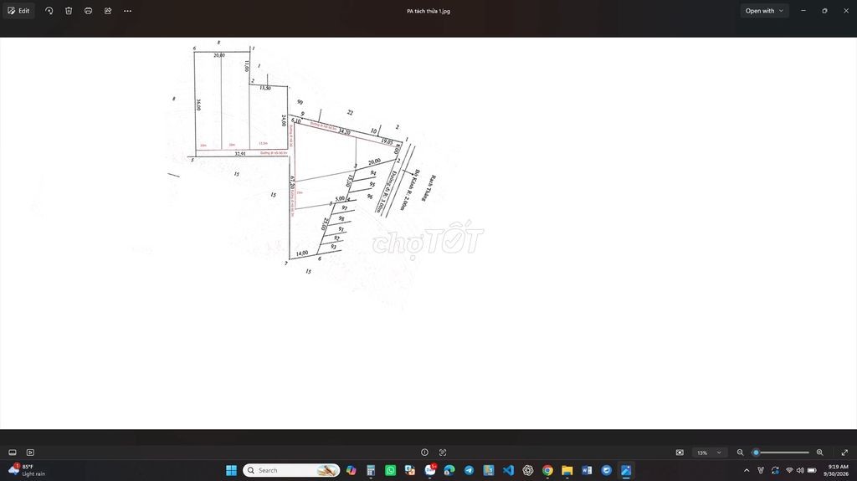The height and width of the screenshot is (481, 857).
Task: Print the image
Action: [x=89, y=11]
